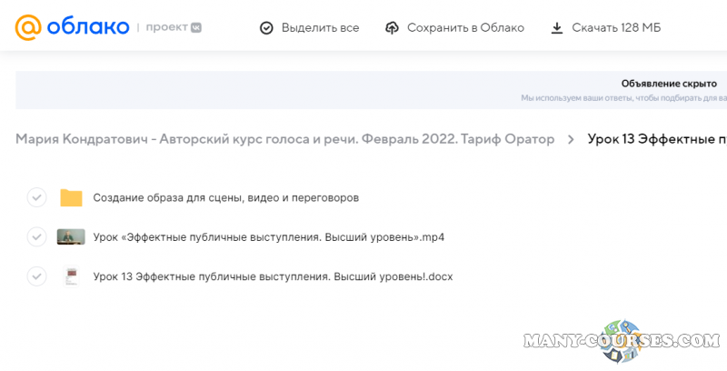Viewport: 727px width, 371px height.
Task: Click the checkmark circle icon for Выделить все
Action: (266, 28)
